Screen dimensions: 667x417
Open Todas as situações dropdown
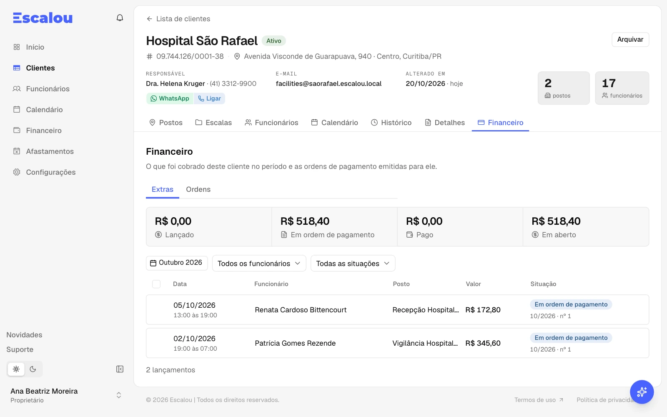pyautogui.click(x=353, y=263)
